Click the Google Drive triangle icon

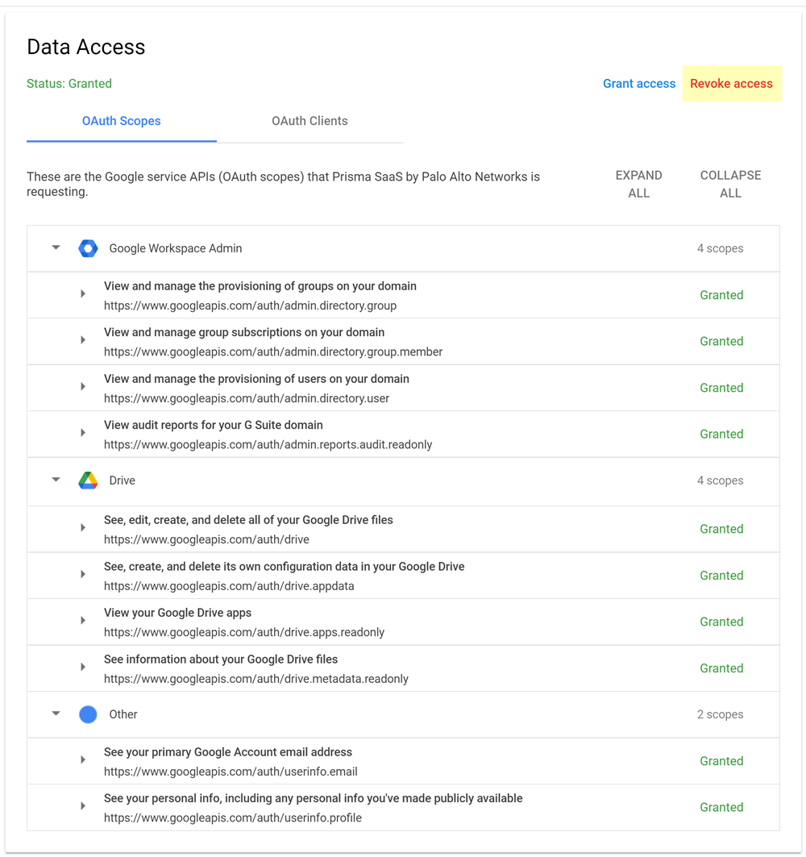88,481
